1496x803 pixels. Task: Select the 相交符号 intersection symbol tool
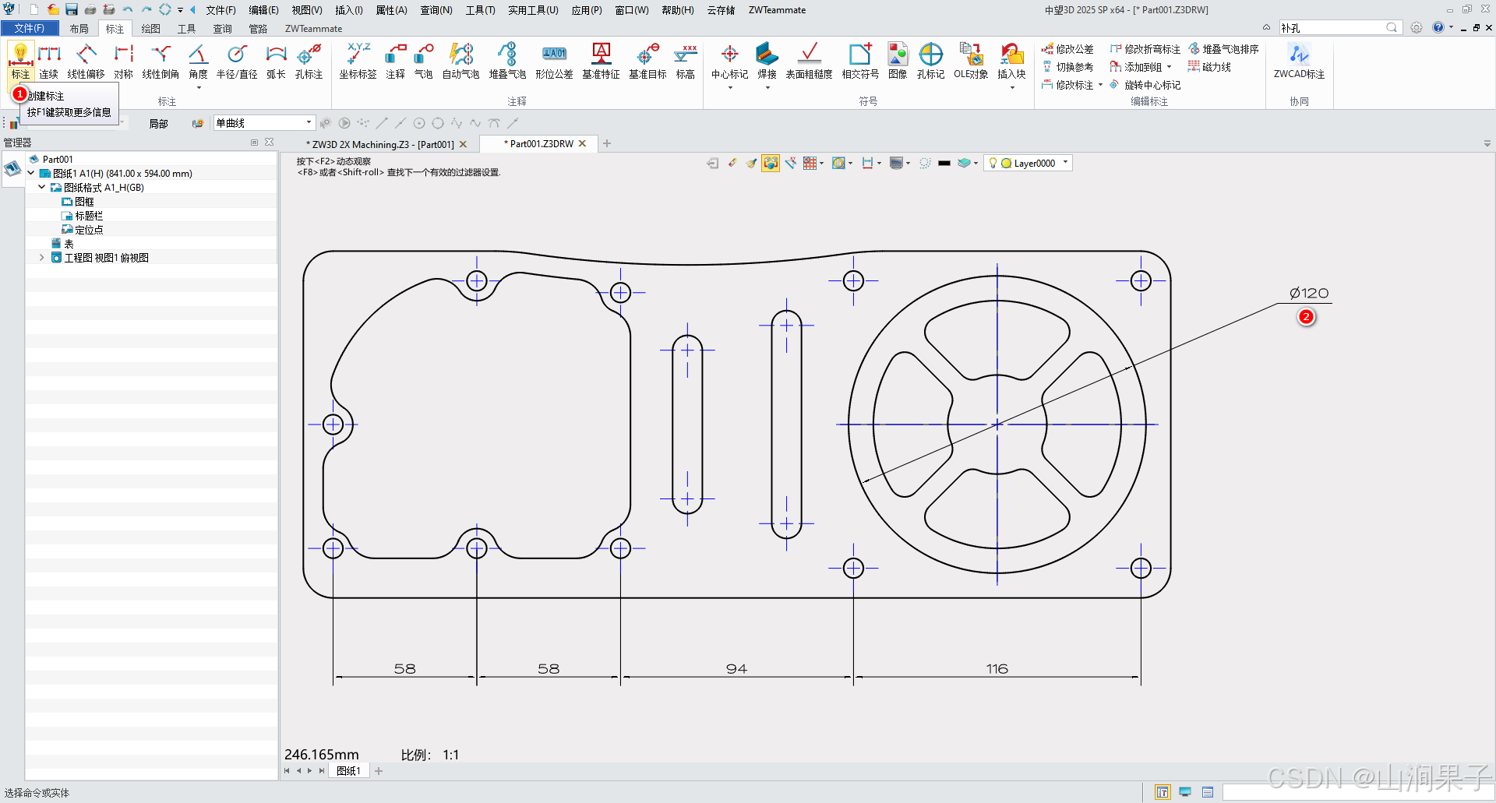[860, 62]
